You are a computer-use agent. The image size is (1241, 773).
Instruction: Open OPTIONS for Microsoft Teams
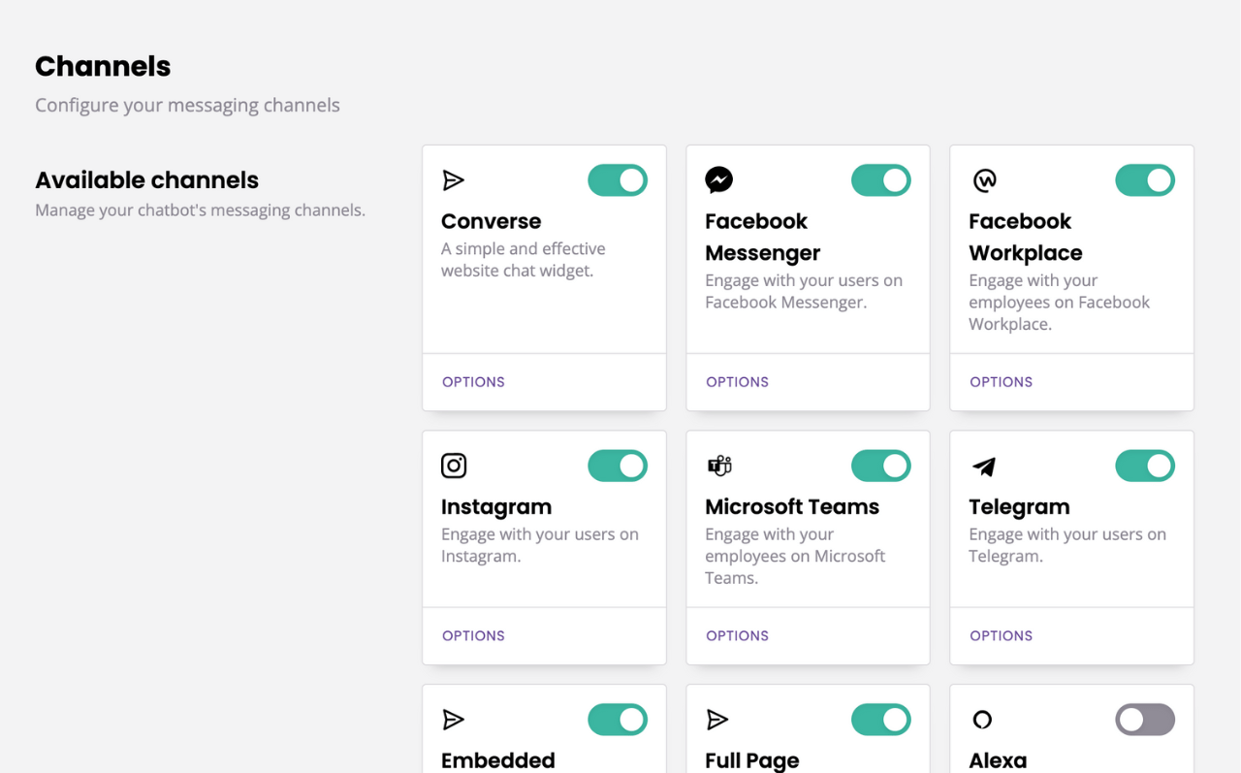[737, 636]
